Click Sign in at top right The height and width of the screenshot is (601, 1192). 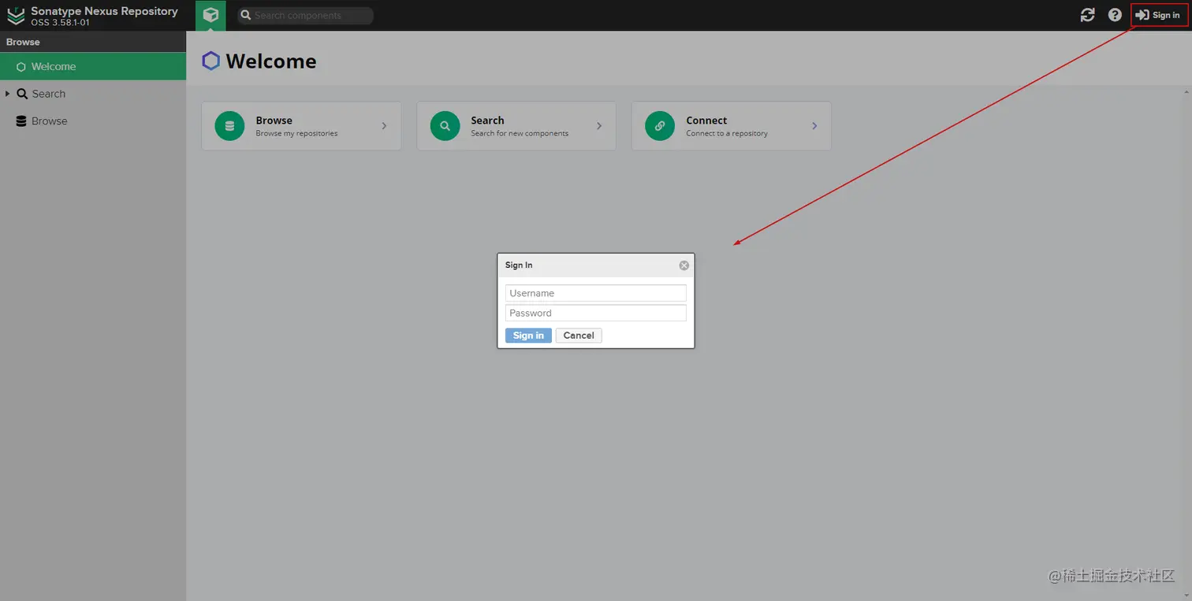click(x=1159, y=15)
